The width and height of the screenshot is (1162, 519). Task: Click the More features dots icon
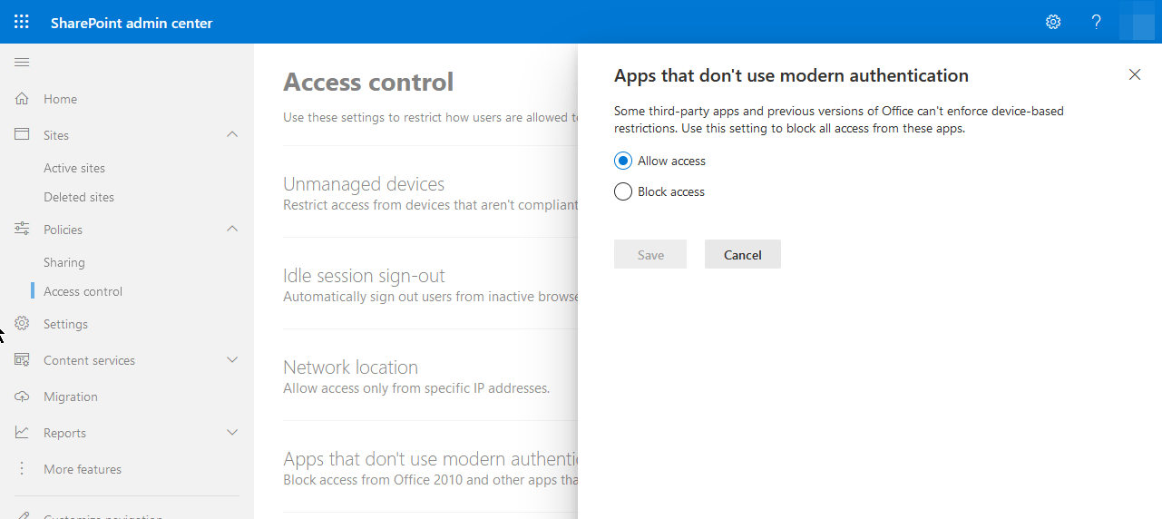click(x=23, y=469)
